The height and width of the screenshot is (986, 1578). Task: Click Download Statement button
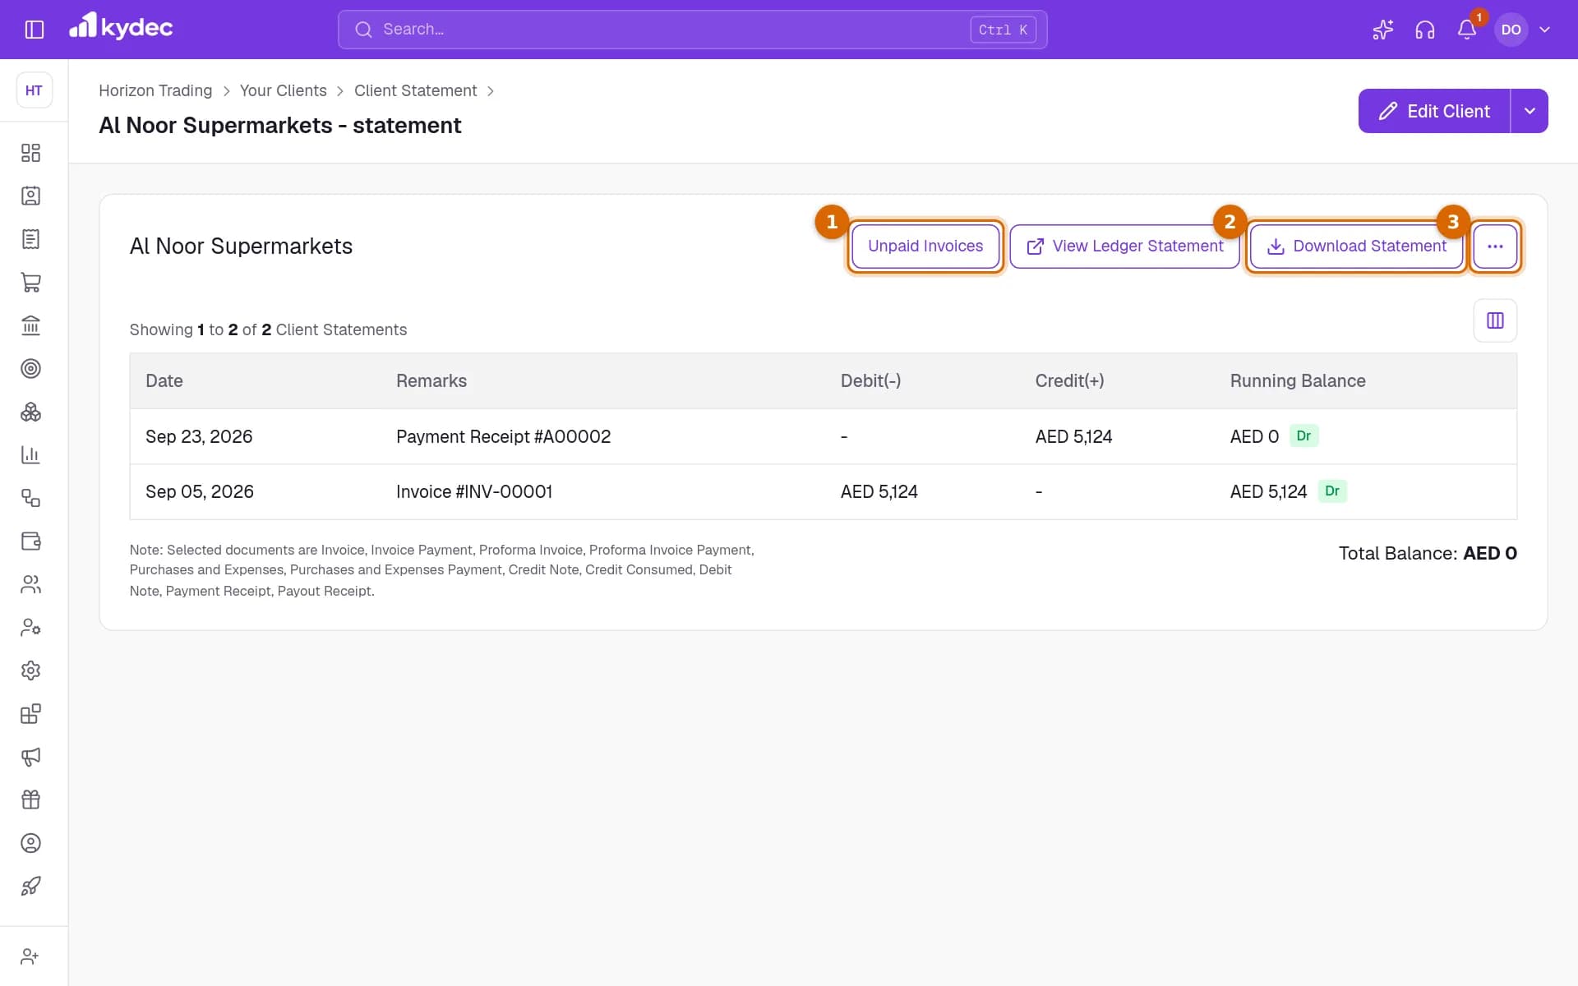1356,246
